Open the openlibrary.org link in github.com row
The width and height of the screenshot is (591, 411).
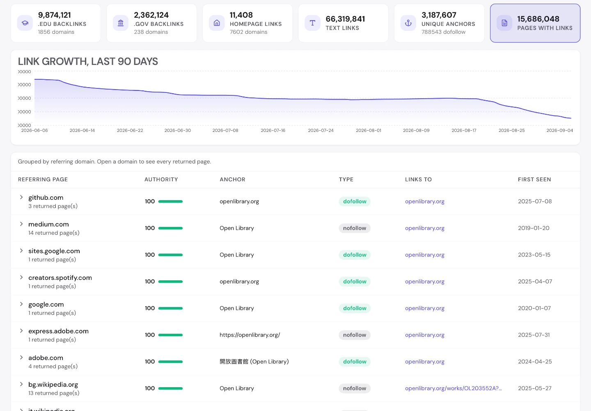425,201
